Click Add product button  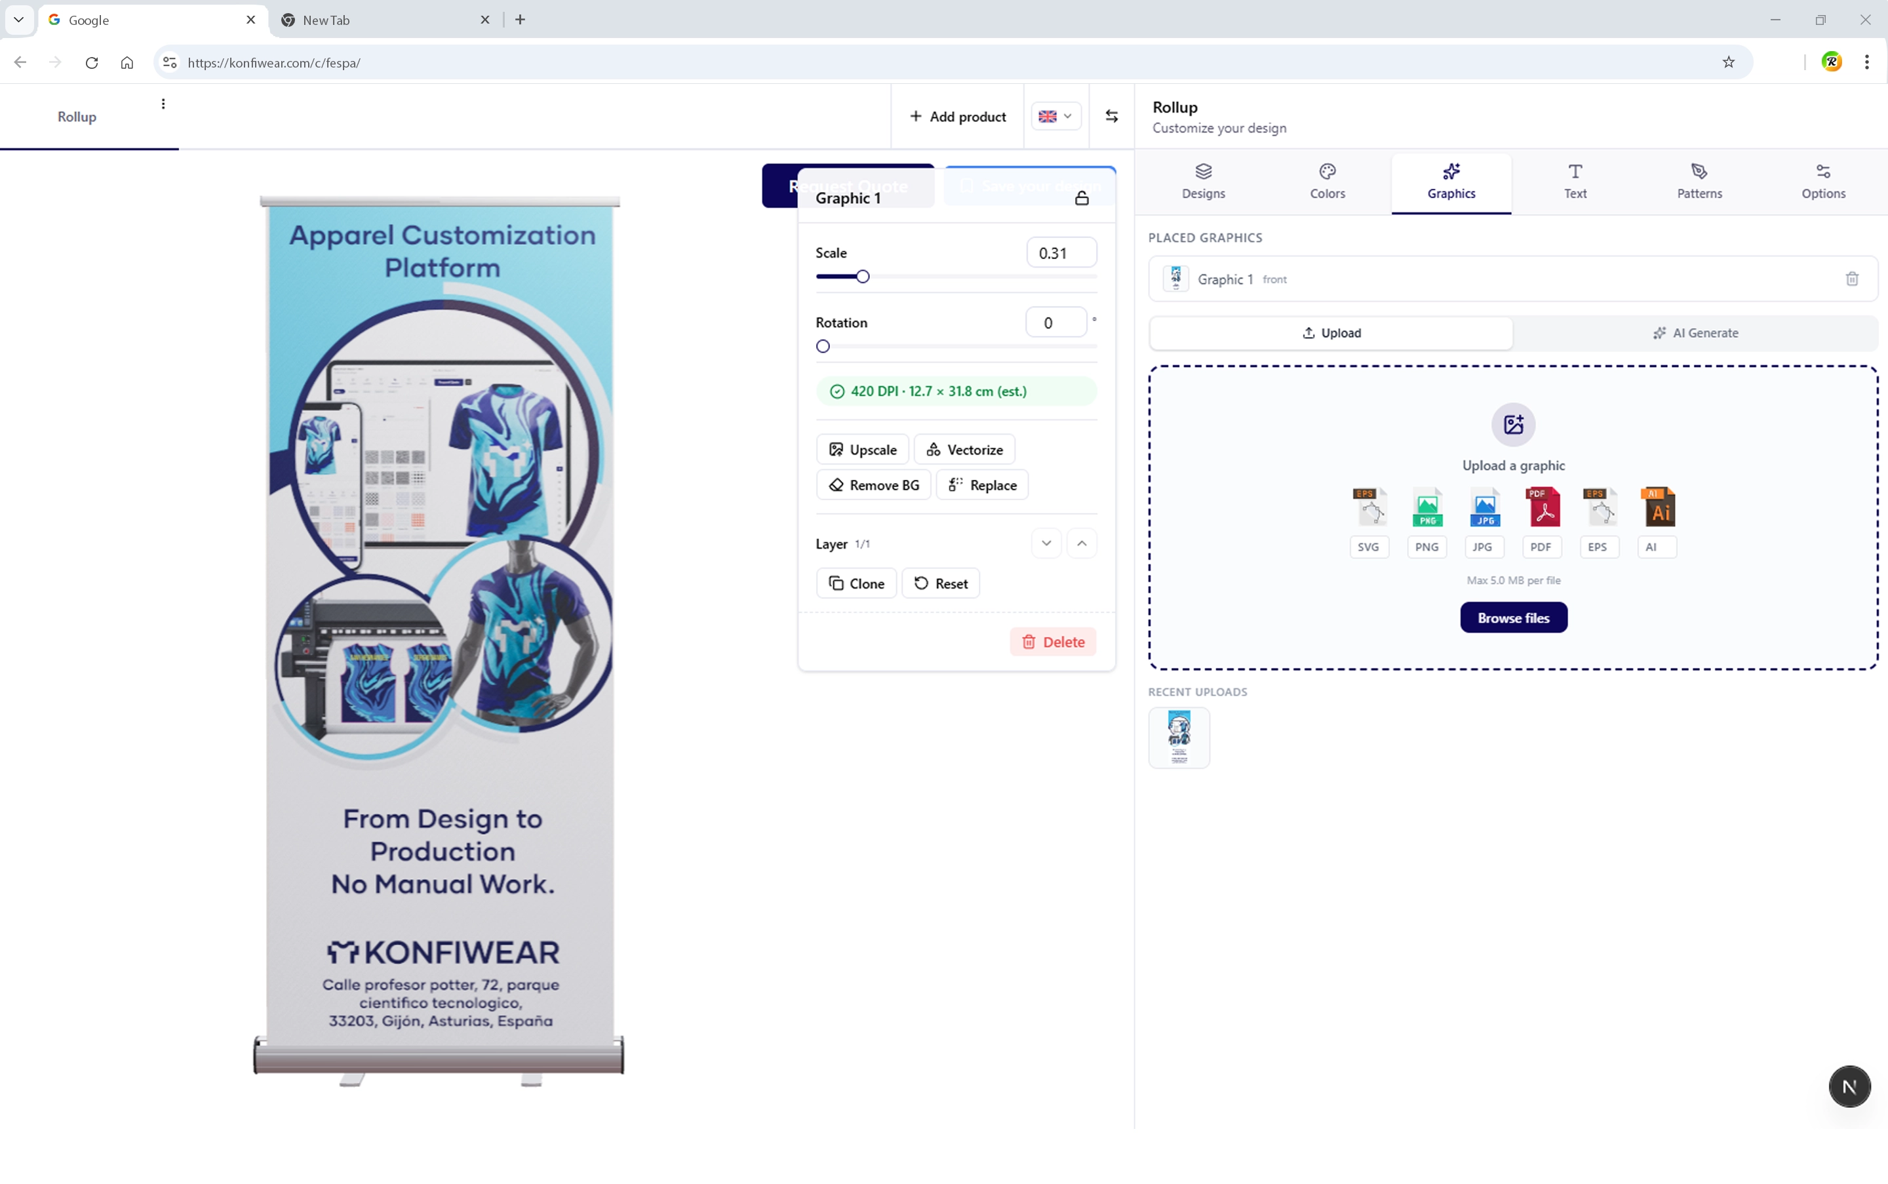(x=958, y=117)
